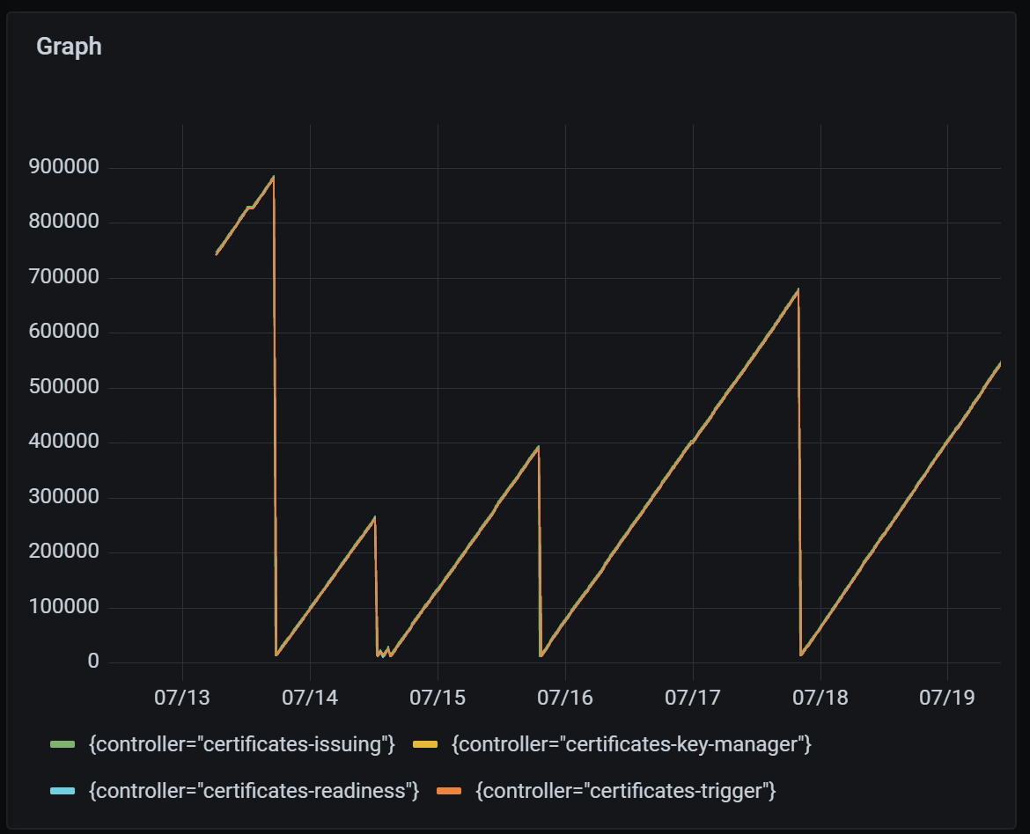Select the certificates-readiness legend label
This screenshot has width=1030, height=834.
click(255, 790)
